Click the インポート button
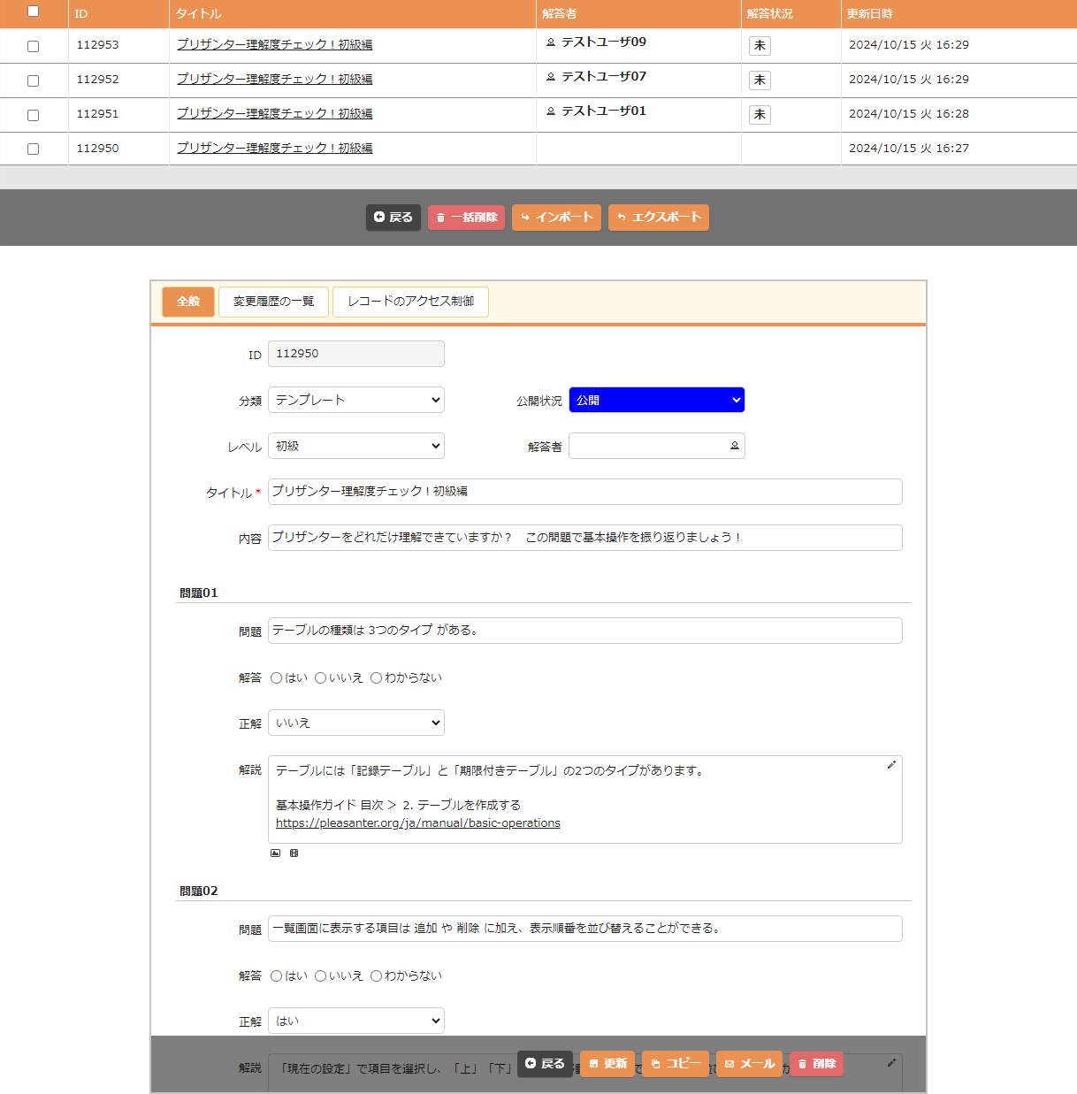Image resolution: width=1077 pixels, height=1094 pixels. pos(556,218)
